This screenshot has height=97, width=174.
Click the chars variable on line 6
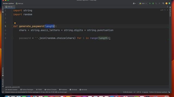click(23, 30)
